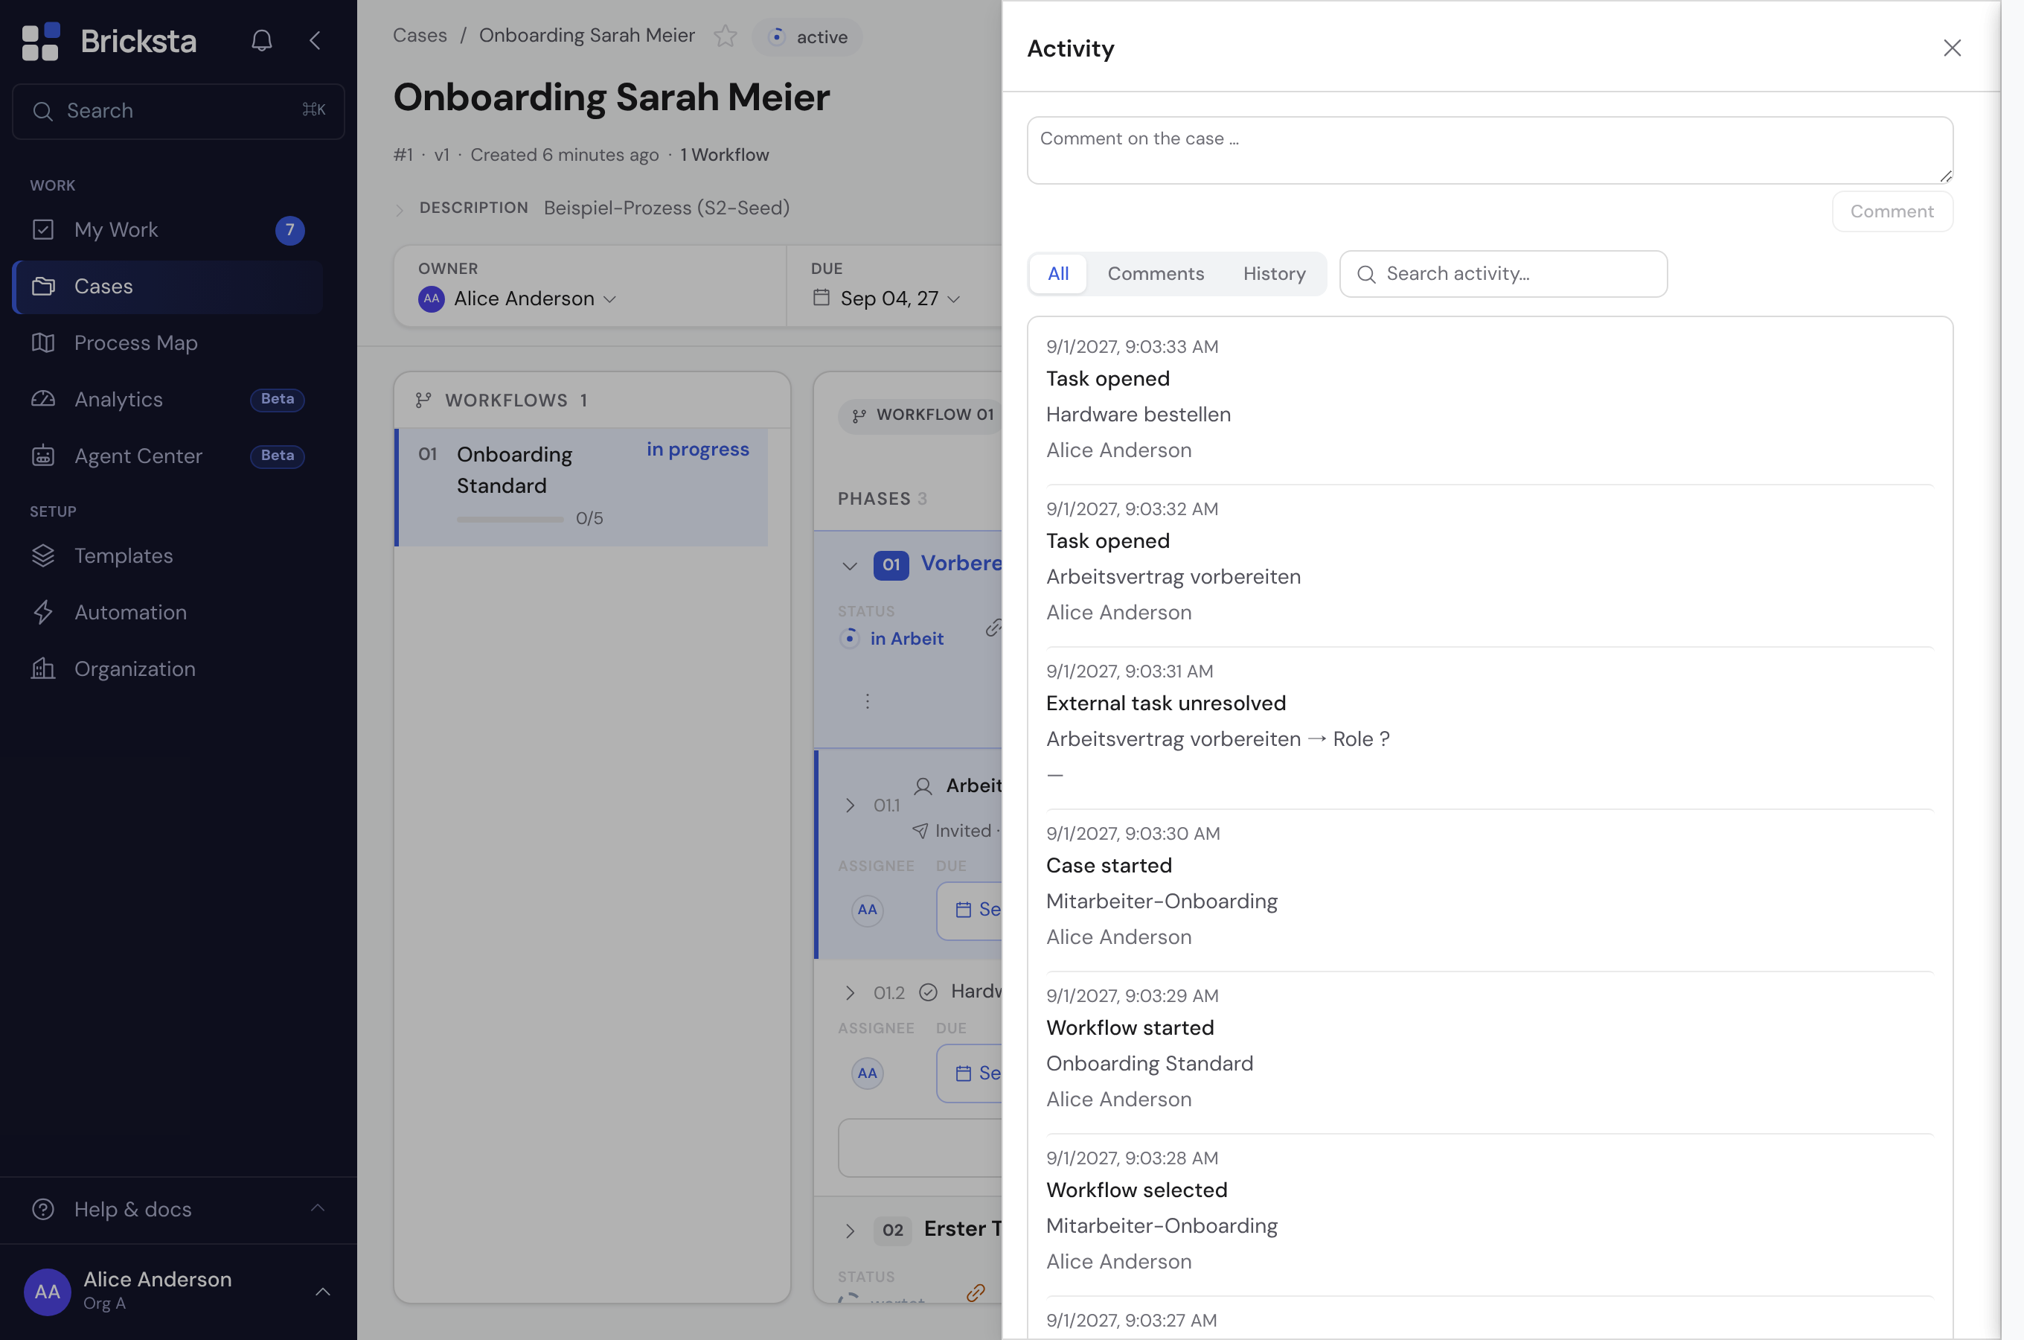
Task: Go to Process Map
Action: pyautogui.click(x=168, y=342)
